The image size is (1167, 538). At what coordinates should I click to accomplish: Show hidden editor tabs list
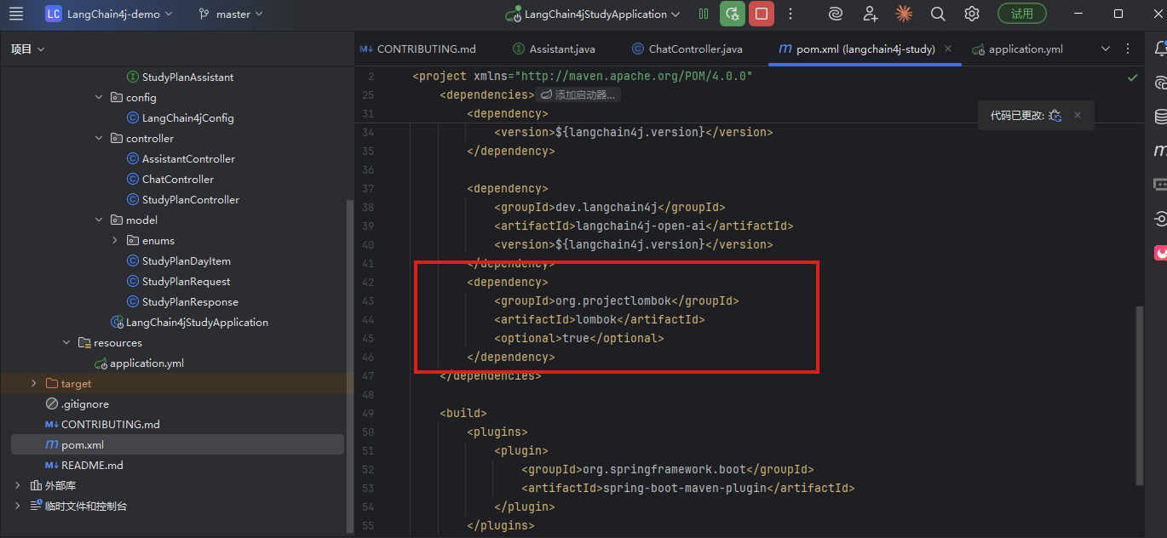[1106, 49]
